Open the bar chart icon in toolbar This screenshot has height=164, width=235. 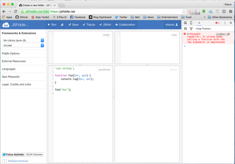click(62, 25)
